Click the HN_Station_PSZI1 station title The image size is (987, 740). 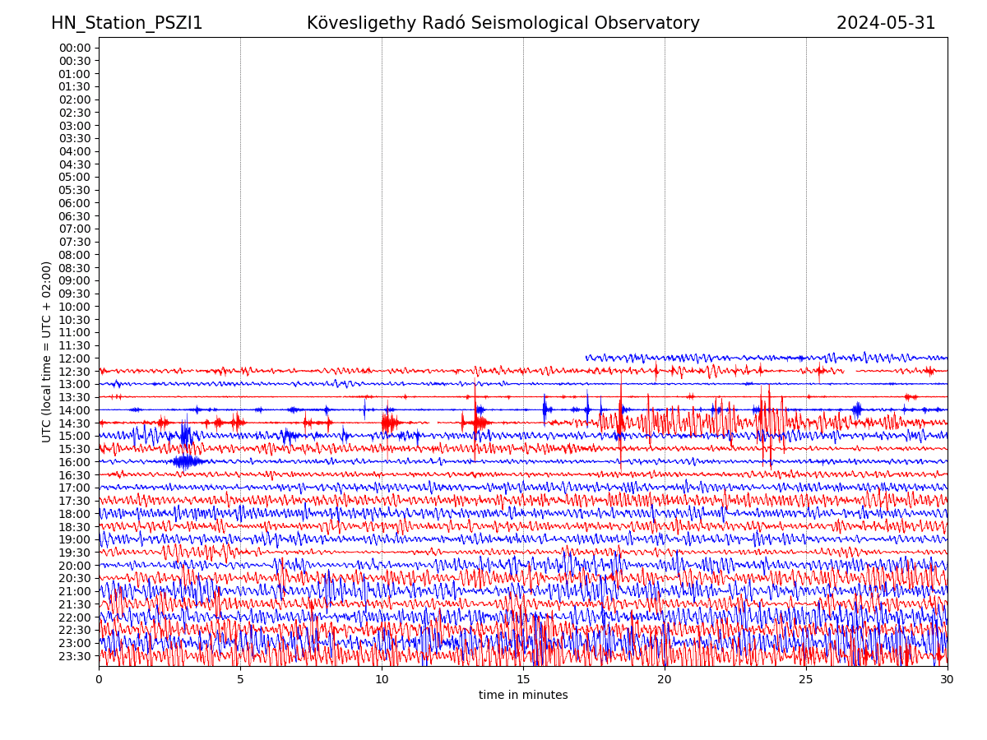click(127, 23)
